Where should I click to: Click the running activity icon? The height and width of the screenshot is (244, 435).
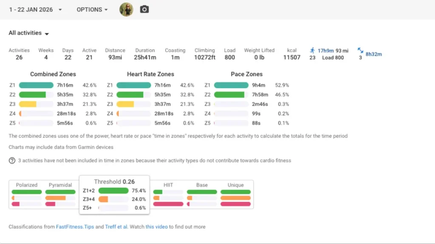(x=313, y=50)
